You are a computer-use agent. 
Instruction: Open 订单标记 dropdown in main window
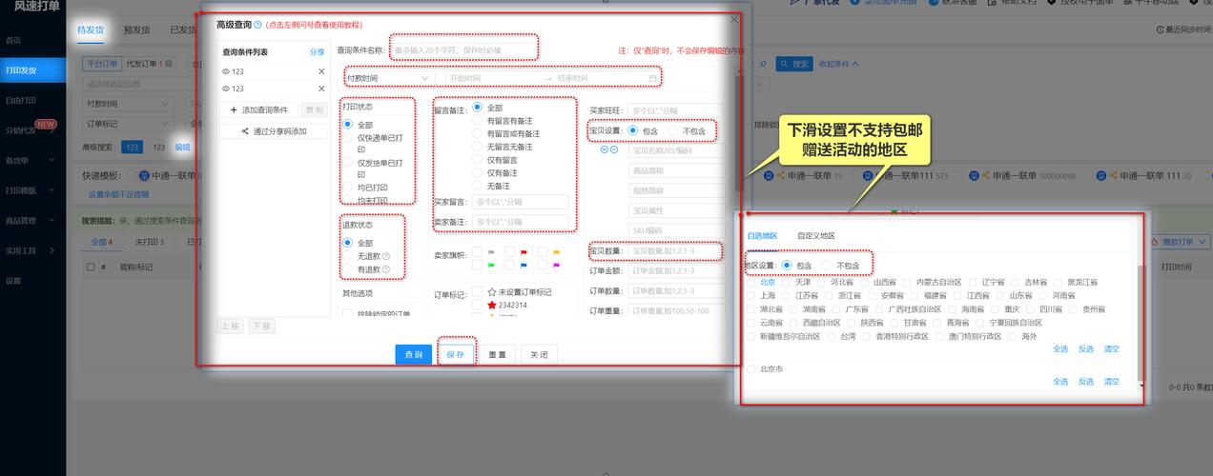[x=127, y=124]
